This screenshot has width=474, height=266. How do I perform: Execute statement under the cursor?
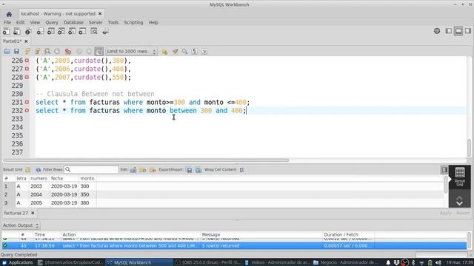(x=38, y=51)
